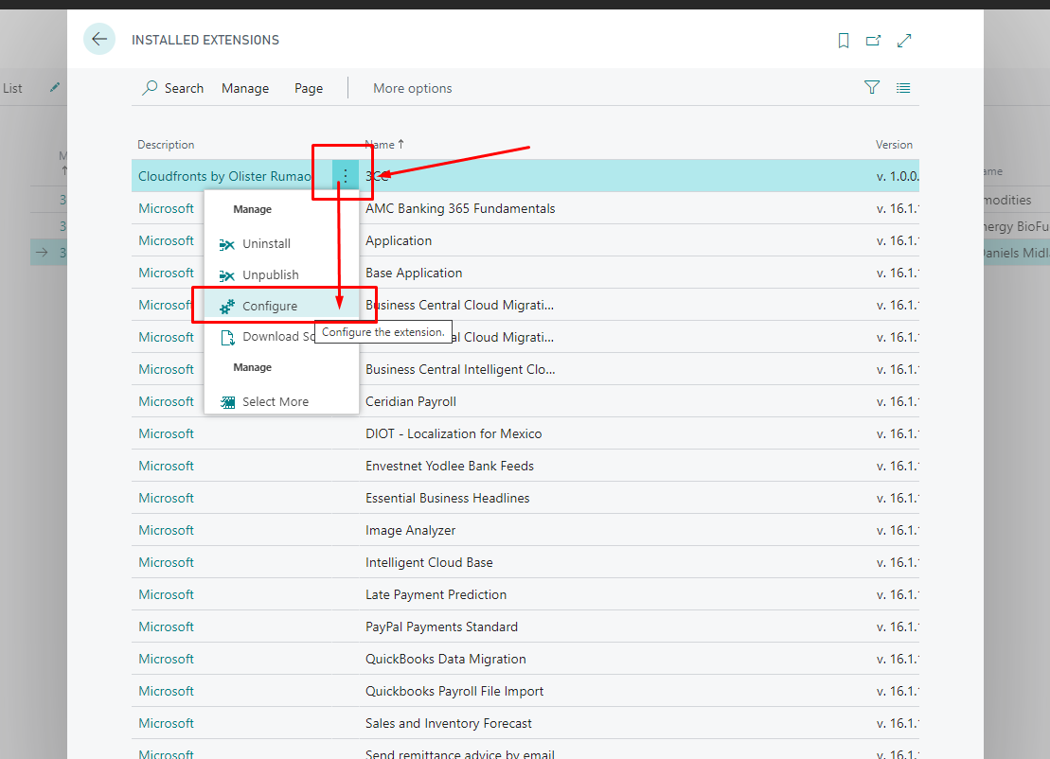
Task: Click the Application name cell
Action: click(399, 240)
